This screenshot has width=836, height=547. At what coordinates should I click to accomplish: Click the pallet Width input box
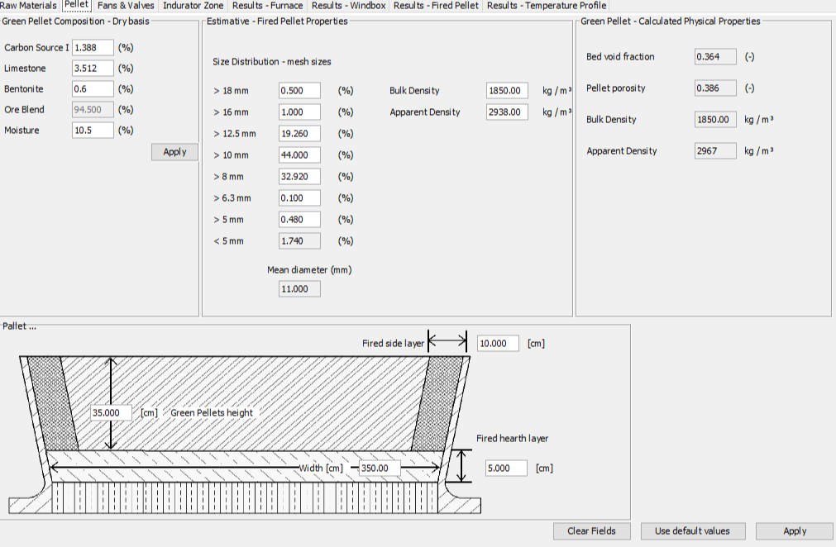(380, 469)
